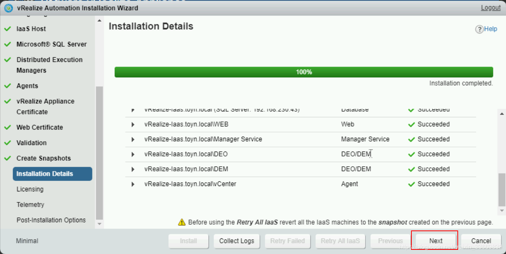The width and height of the screenshot is (506, 254).
Task: Expand the vRealize-Iaas.toyn.local\DEO row
Action: click(133, 155)
